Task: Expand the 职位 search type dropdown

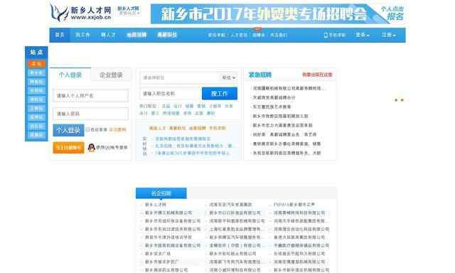Action: coord(229,77)
